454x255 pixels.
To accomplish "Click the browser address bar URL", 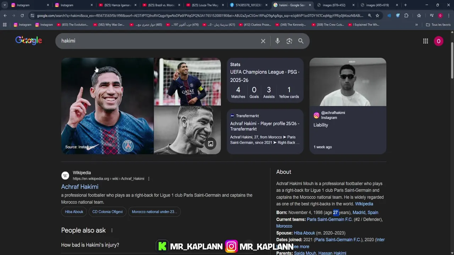I will (x=200, y=16).
